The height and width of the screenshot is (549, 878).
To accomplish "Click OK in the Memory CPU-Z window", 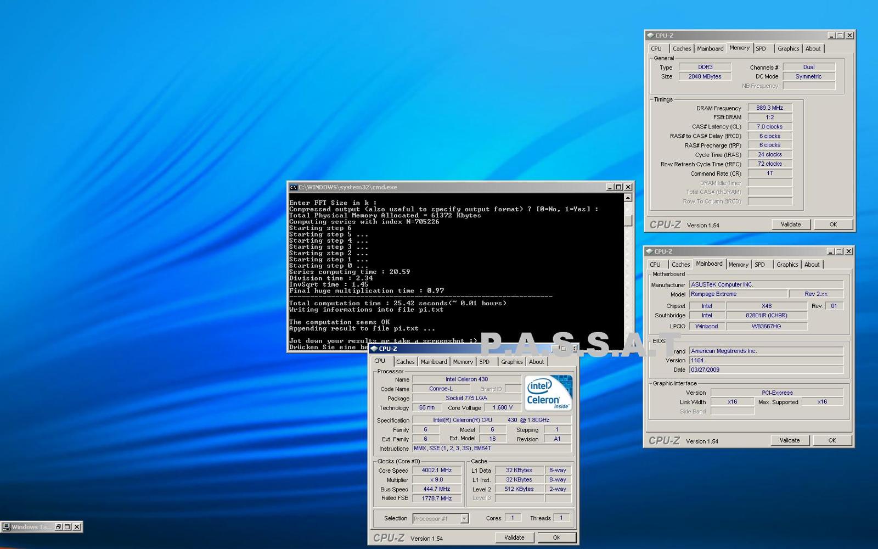I will (x=833, y=225).
